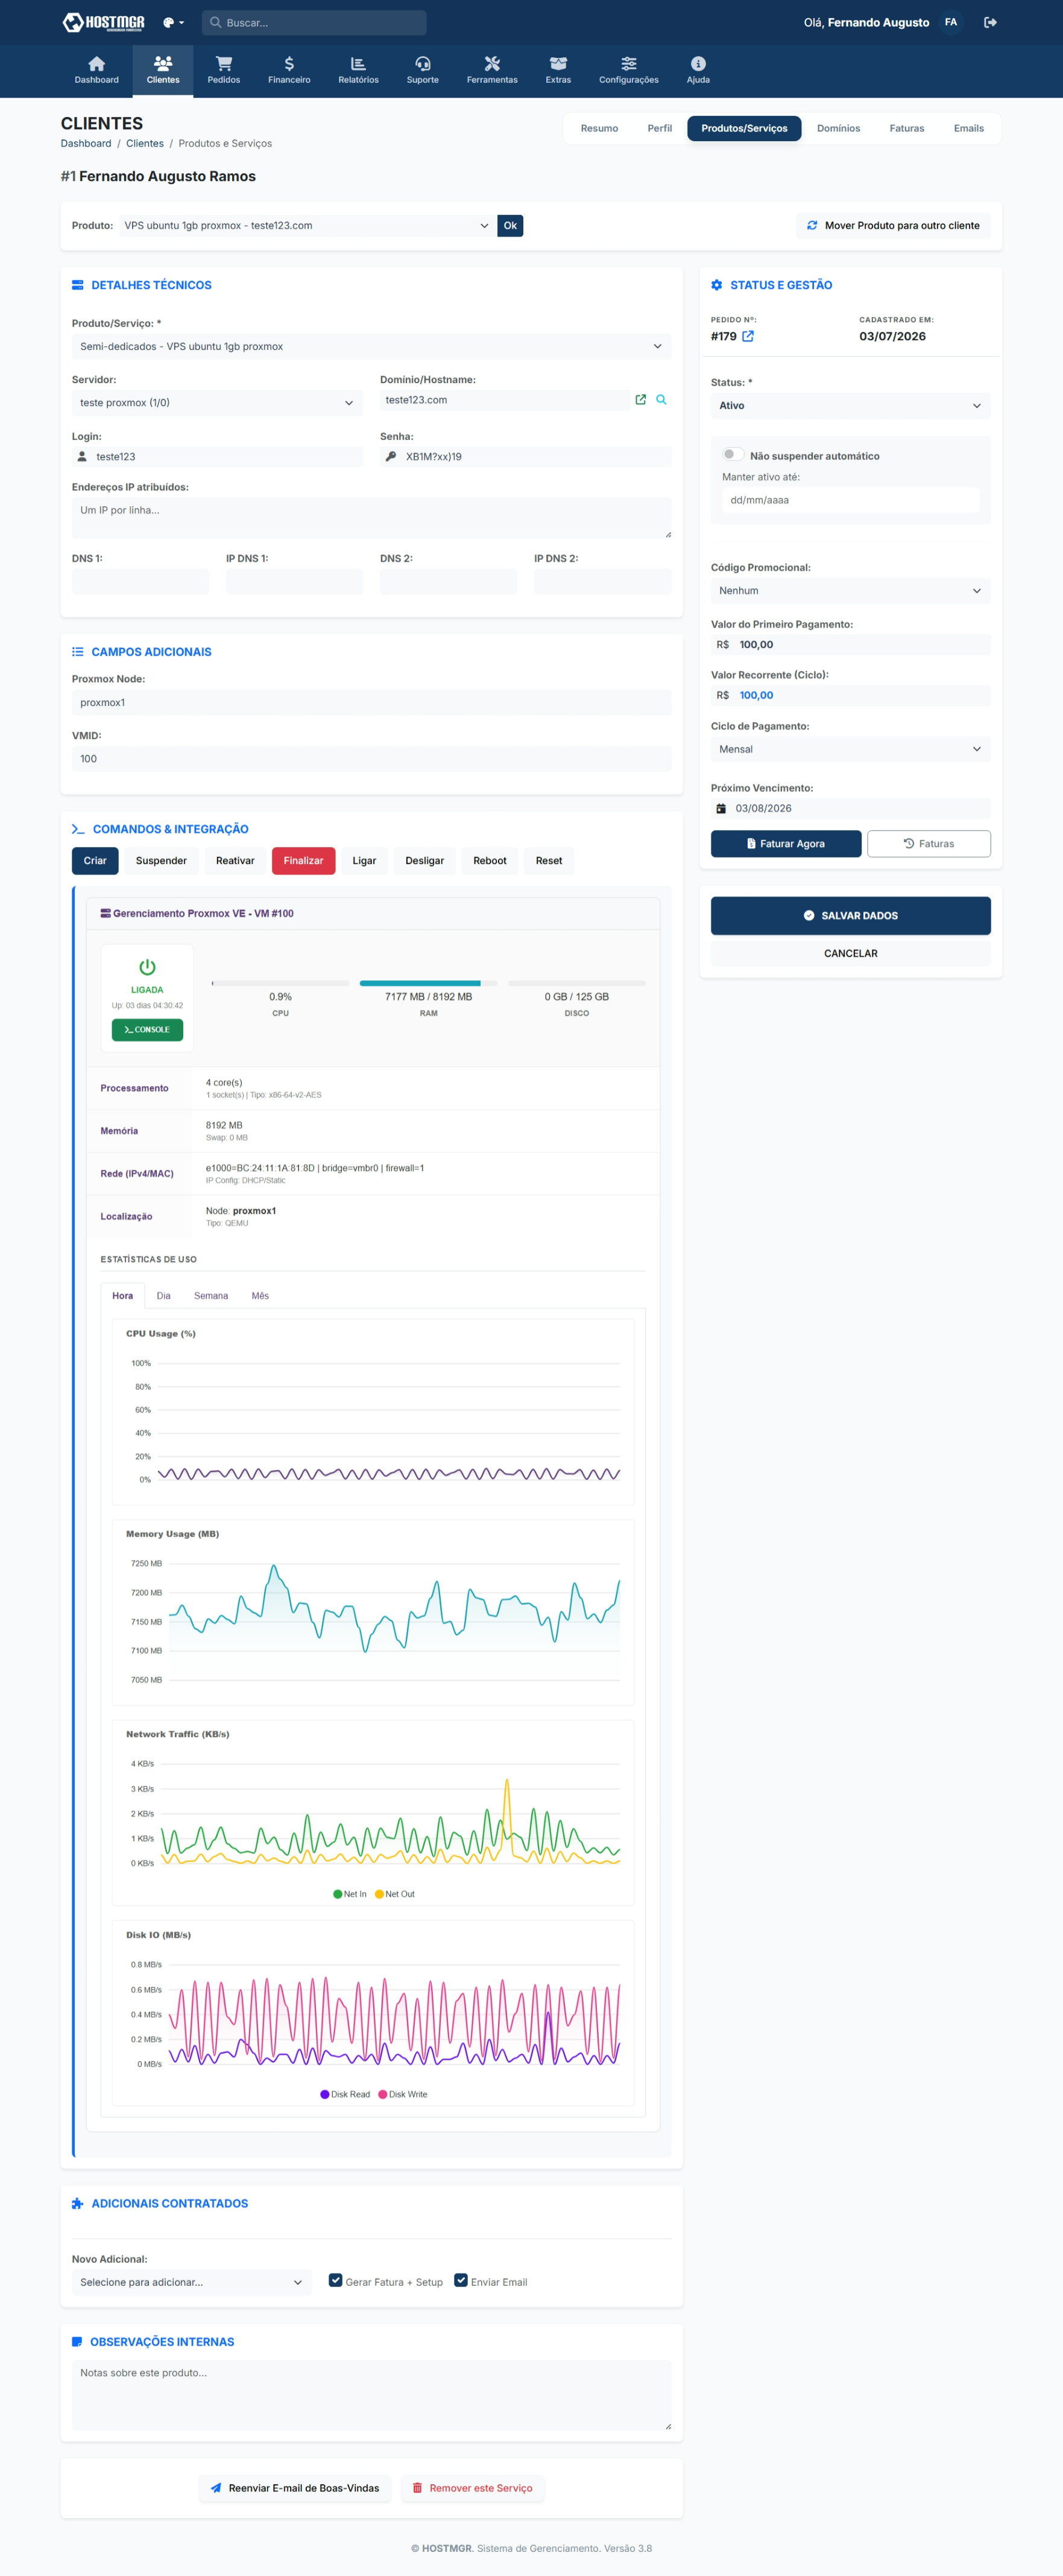Open Servidor teste proxmox dropdown

[217, 402]
